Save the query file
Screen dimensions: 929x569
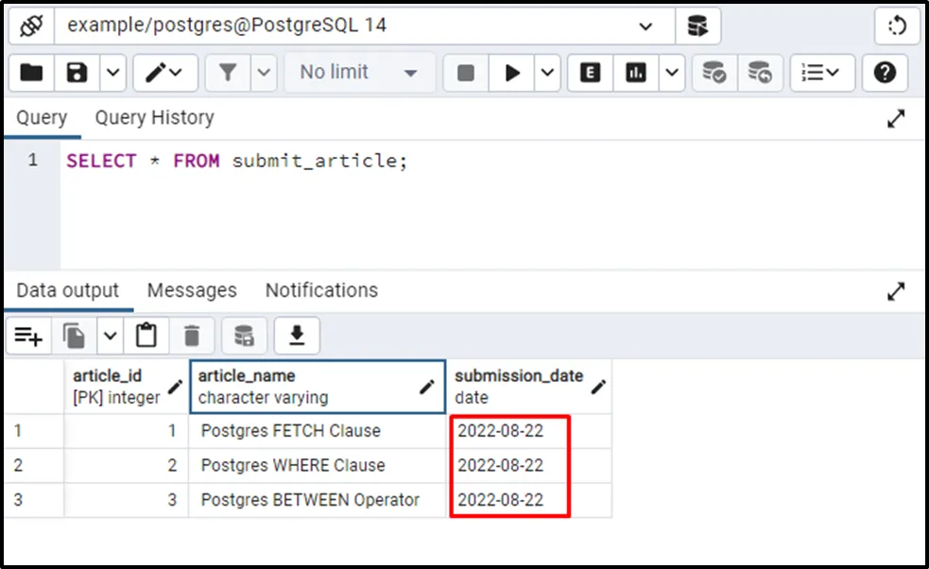click(x=77, y=73)
